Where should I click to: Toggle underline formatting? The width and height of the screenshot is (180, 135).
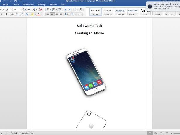point(6,14)
